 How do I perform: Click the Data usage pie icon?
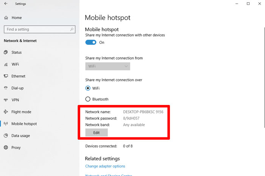pyautogui.click(x=6, y=136)
